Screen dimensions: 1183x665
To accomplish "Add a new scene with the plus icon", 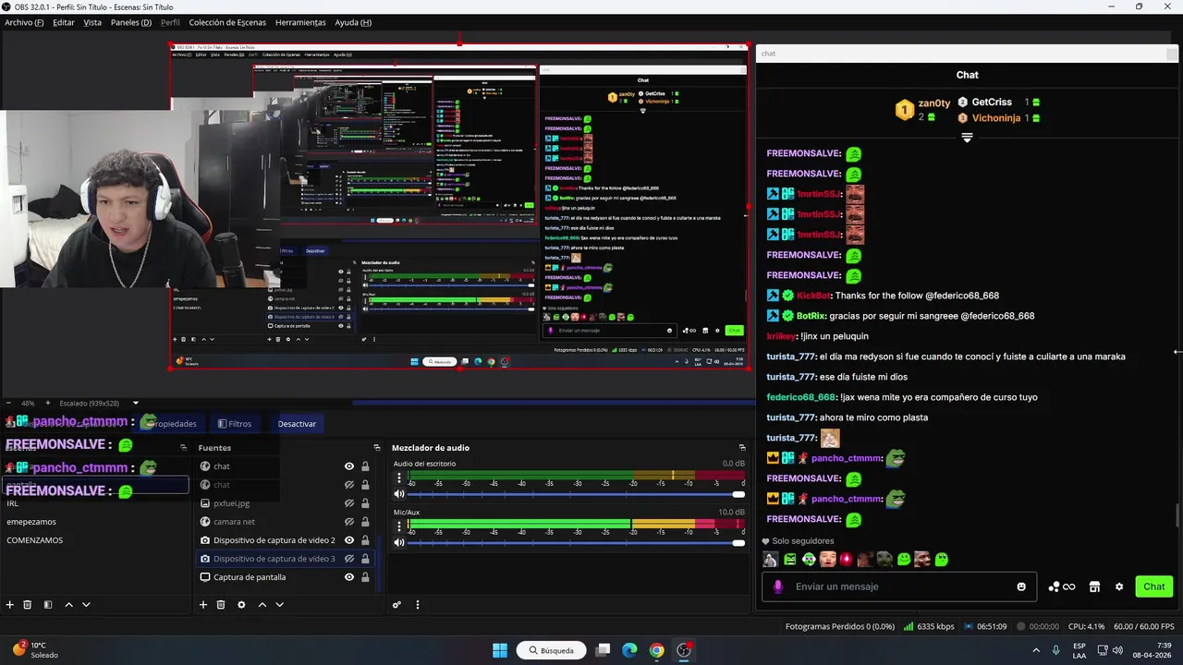I will [x=9, y=605].
